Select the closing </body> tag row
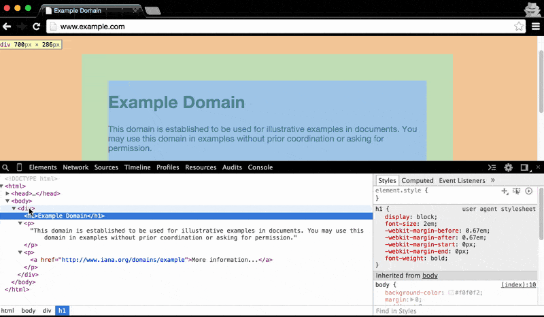The image size is (544, 317). [x=23, y=282]
